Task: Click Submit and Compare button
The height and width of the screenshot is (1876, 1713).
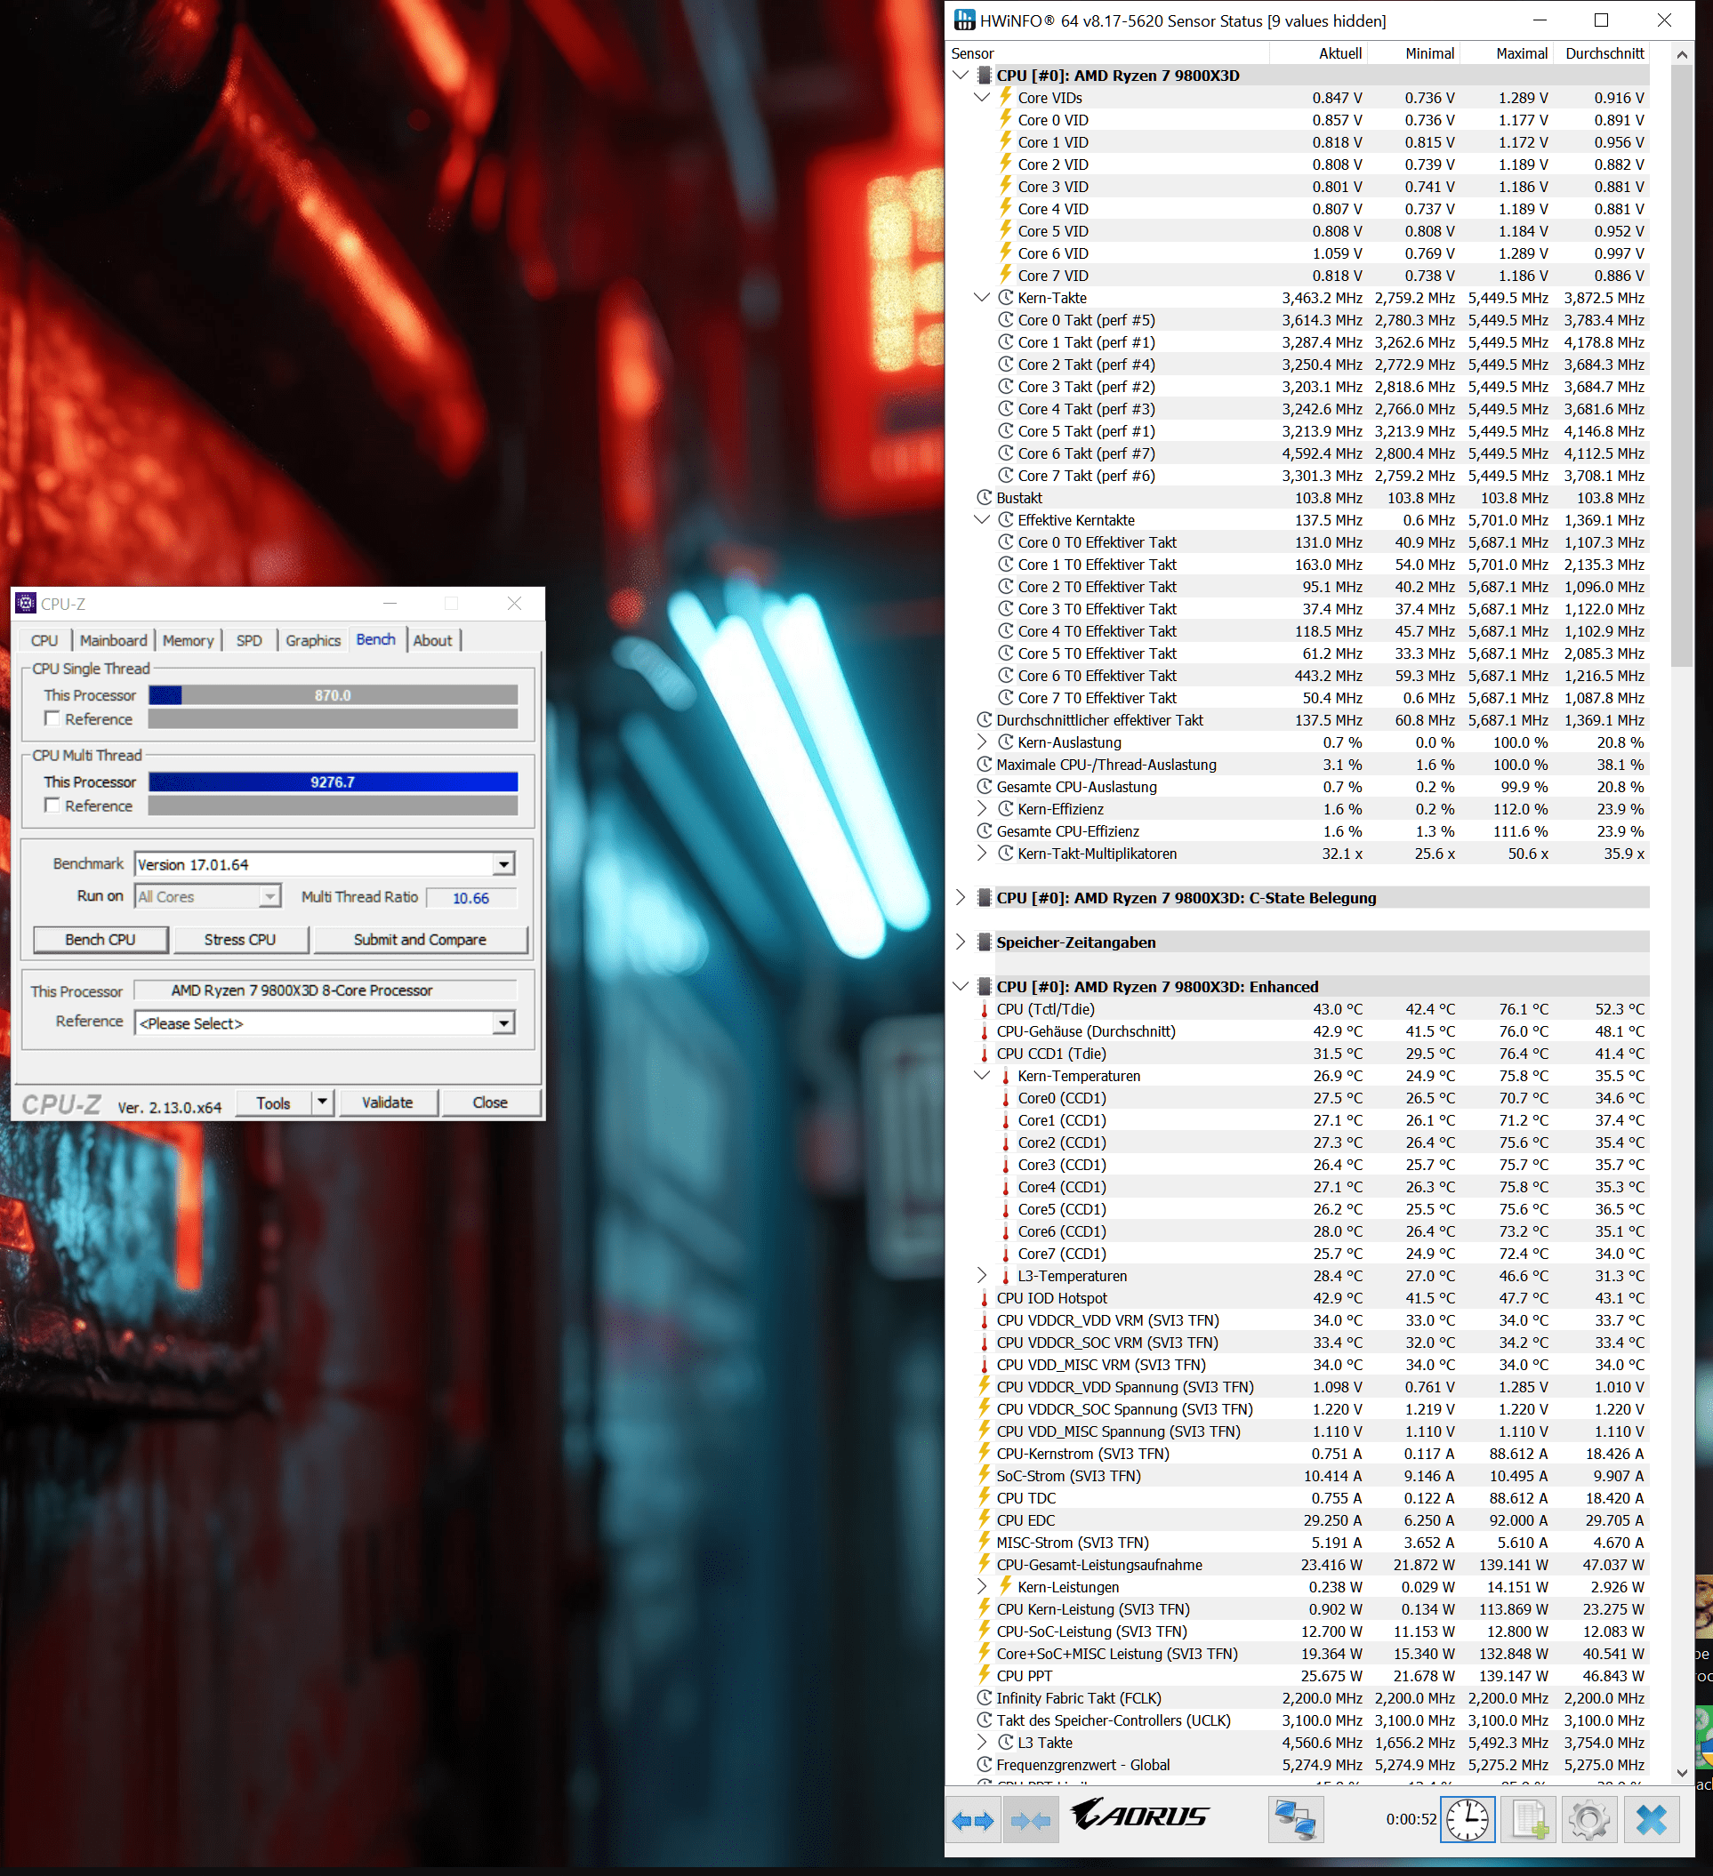Action: [x=420, y=940]
